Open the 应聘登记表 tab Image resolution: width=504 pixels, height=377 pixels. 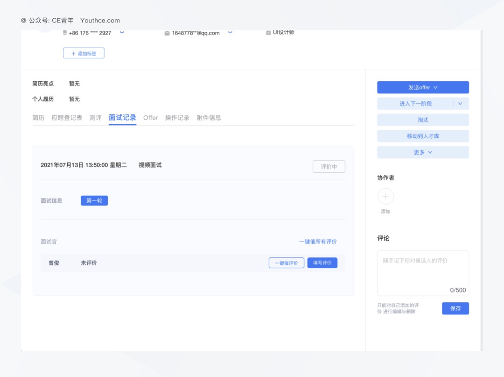pos(67,118)
